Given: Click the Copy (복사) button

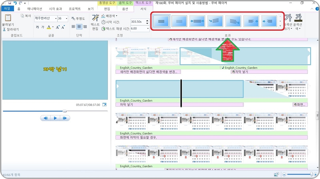Looking at the screenshot, I should point(26,16).
